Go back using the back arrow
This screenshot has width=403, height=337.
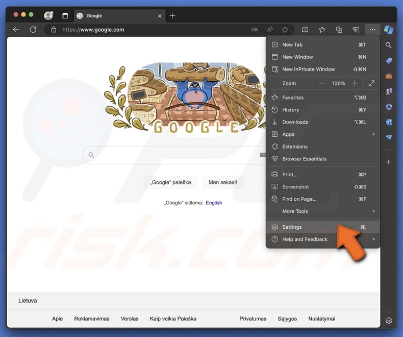[16, 30]
